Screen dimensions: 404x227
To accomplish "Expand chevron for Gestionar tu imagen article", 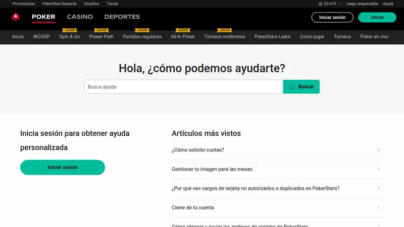I will [x=378, y=169].
